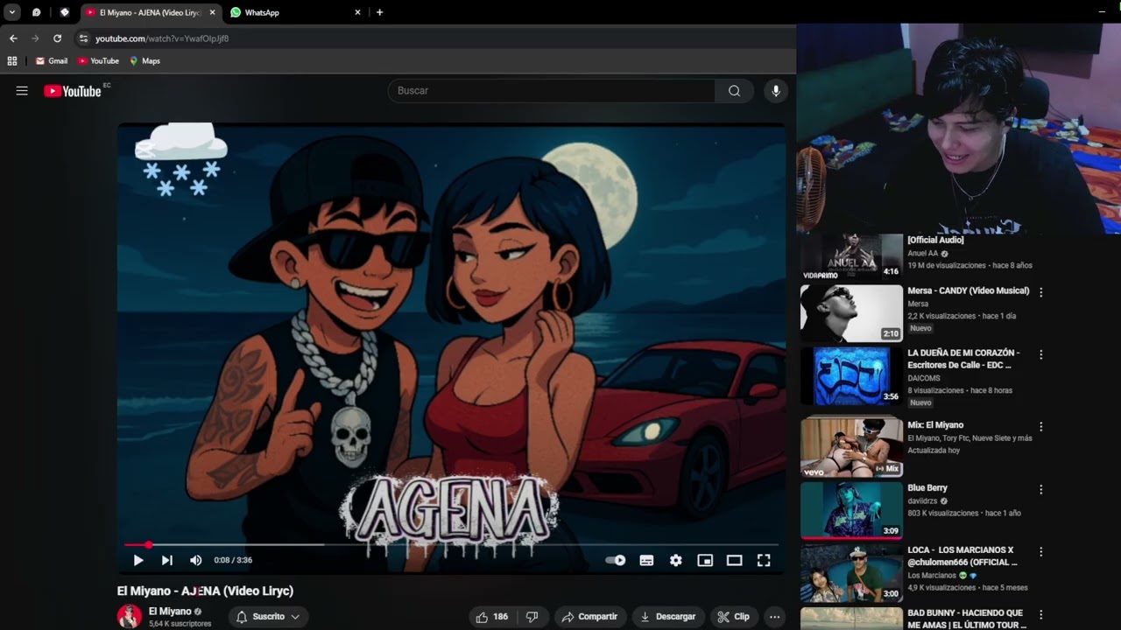Viewport: 1121px width, 630px height.
Task: Open El Miyano channel avatar
Action: (x=130, y=616)
